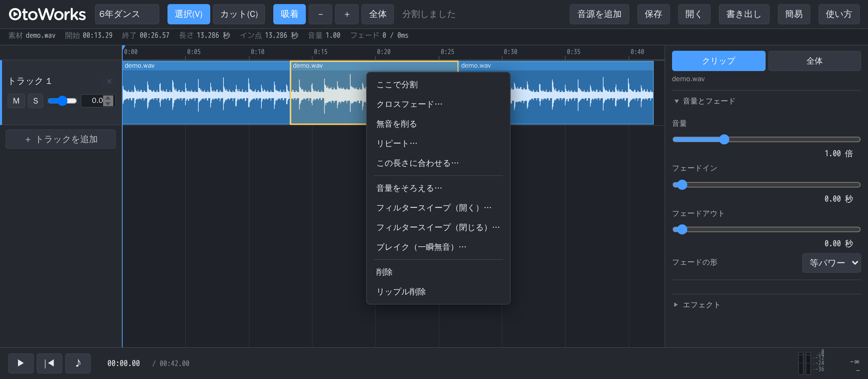Select フィルタースイープ（閉じる） entry
This screenshot has width=868, height=379.
[438, 227]
